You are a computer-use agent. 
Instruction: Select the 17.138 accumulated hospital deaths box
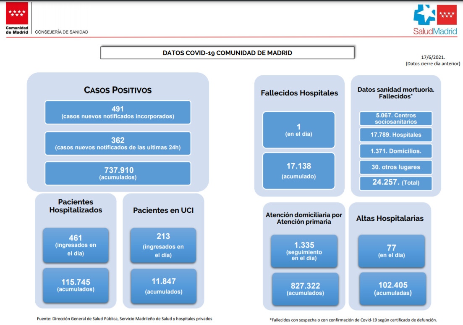[298, 170]
